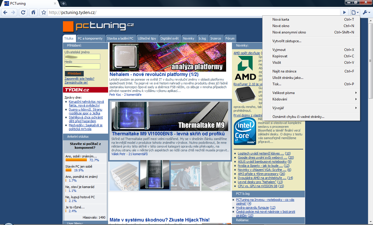The width and height of the screenshot is (373, 225).
Task: Click the address bar URL field
Action: 194,13
